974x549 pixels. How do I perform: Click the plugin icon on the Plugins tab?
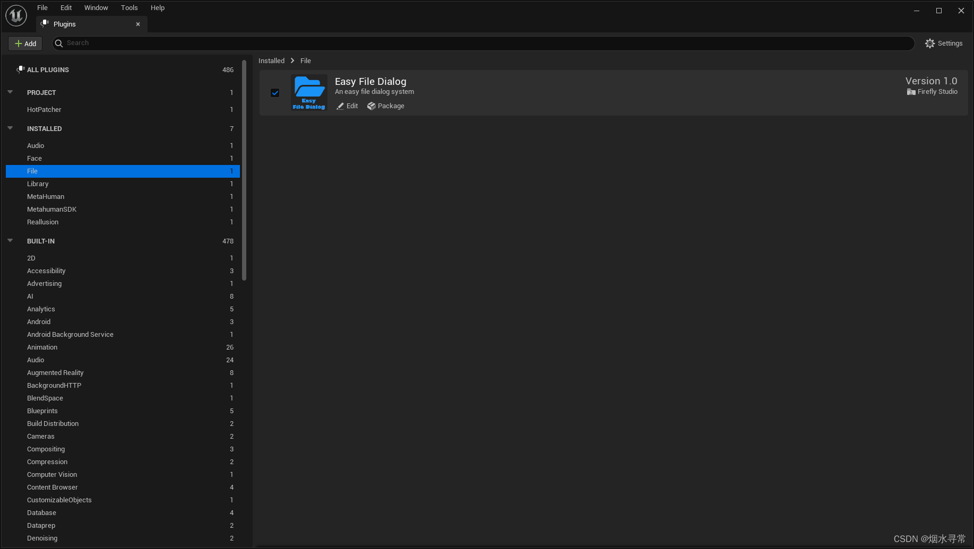pyautogui.click(x=45, y=24)
